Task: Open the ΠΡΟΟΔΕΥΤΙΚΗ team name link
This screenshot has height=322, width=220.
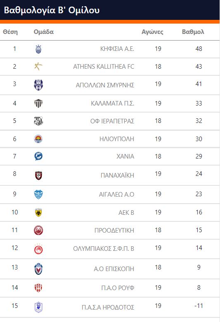Action: 114,231
